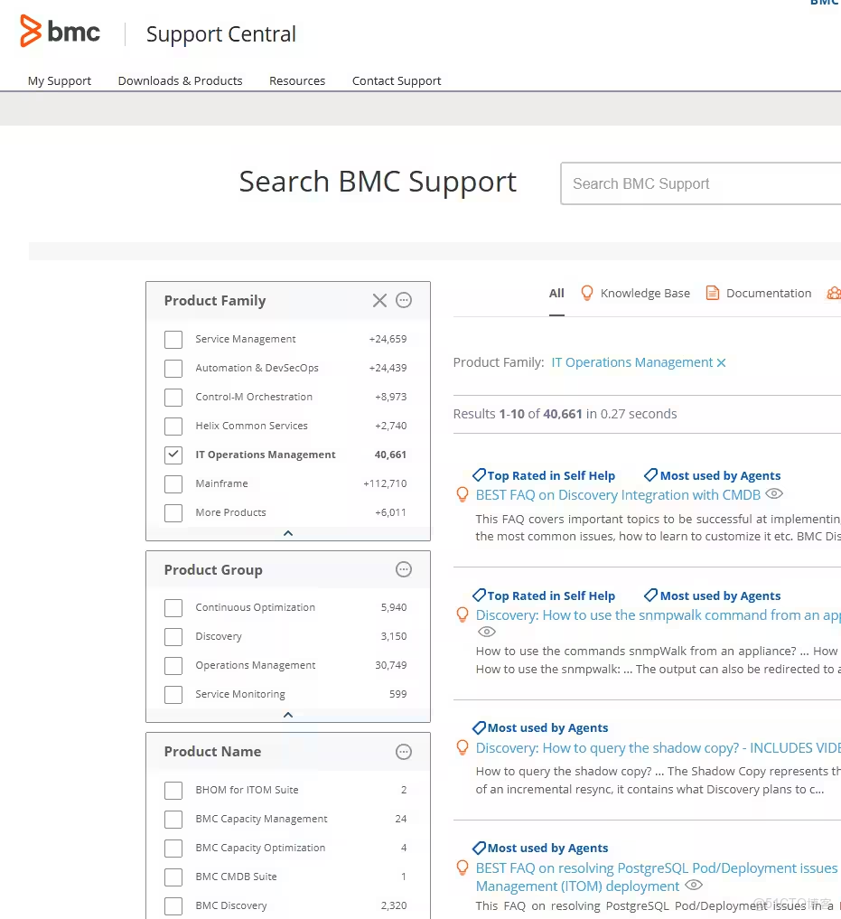Open the Product Group options menu
The height and width of the screenshot is (919, 841).
(x=403, y=569)
